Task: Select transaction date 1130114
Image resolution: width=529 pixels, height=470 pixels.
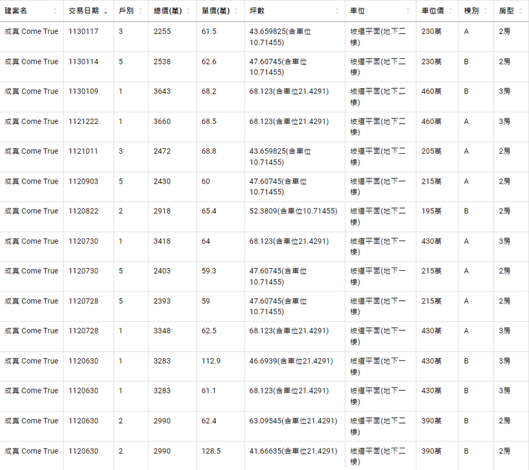Action: pyautogui.click(x=83, y=62)
